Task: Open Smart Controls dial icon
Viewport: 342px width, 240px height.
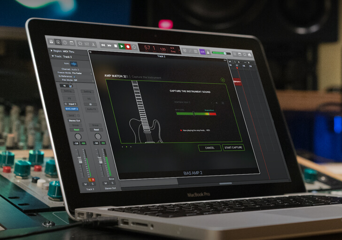Action: click(80, 43)
